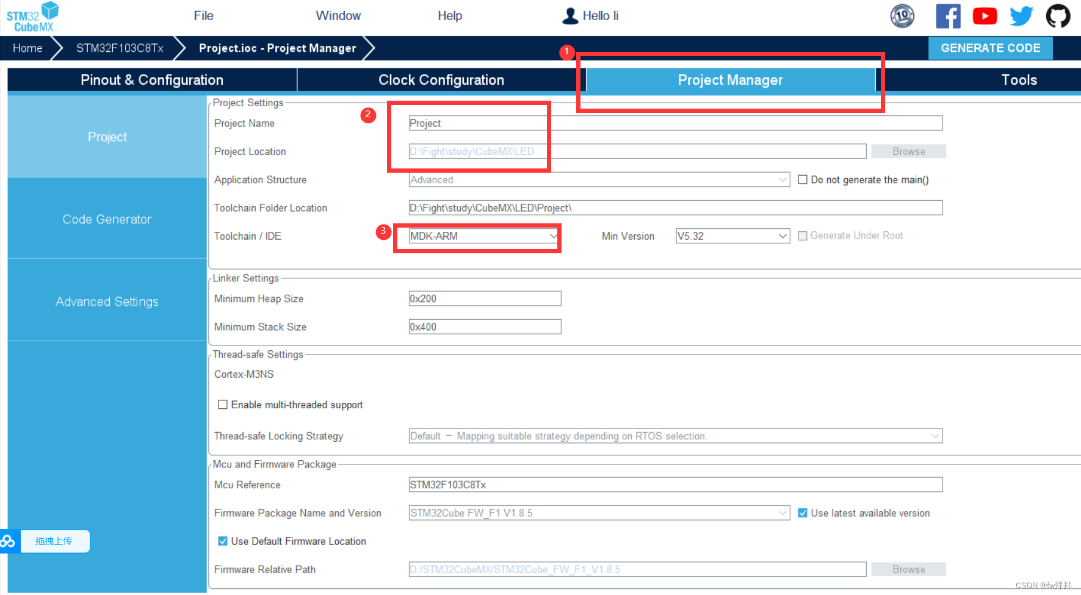Screen dimensions: 1081x595
Task: Browse for the project location
Action: [908, 151]
